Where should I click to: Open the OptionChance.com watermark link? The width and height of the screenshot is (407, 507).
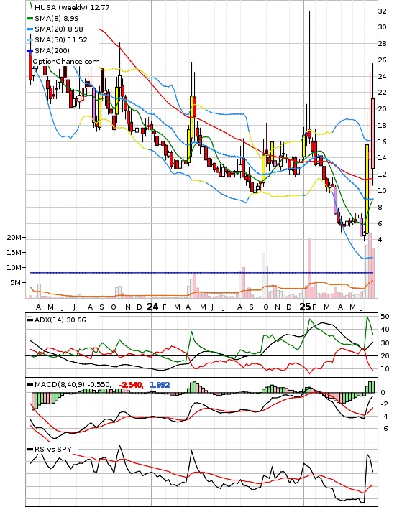tap(66, 62)
